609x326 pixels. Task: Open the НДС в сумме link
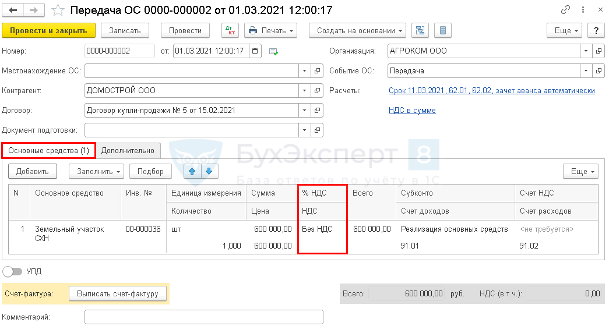click(412, 111)
